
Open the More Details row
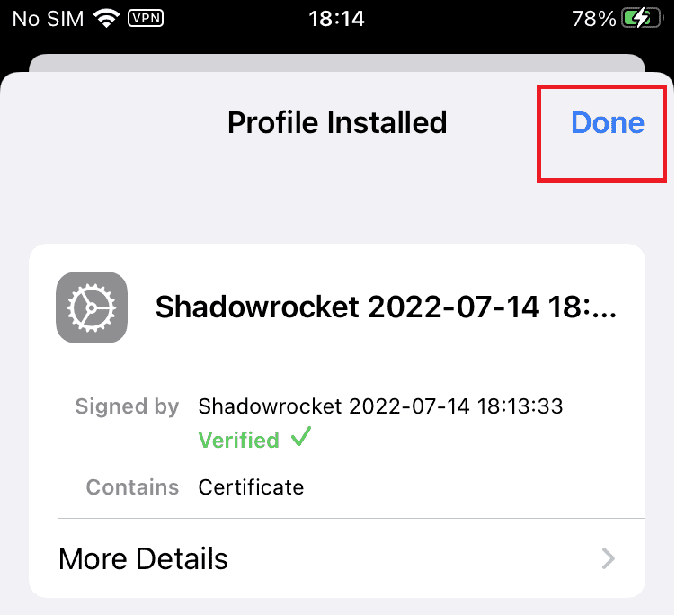270,559
